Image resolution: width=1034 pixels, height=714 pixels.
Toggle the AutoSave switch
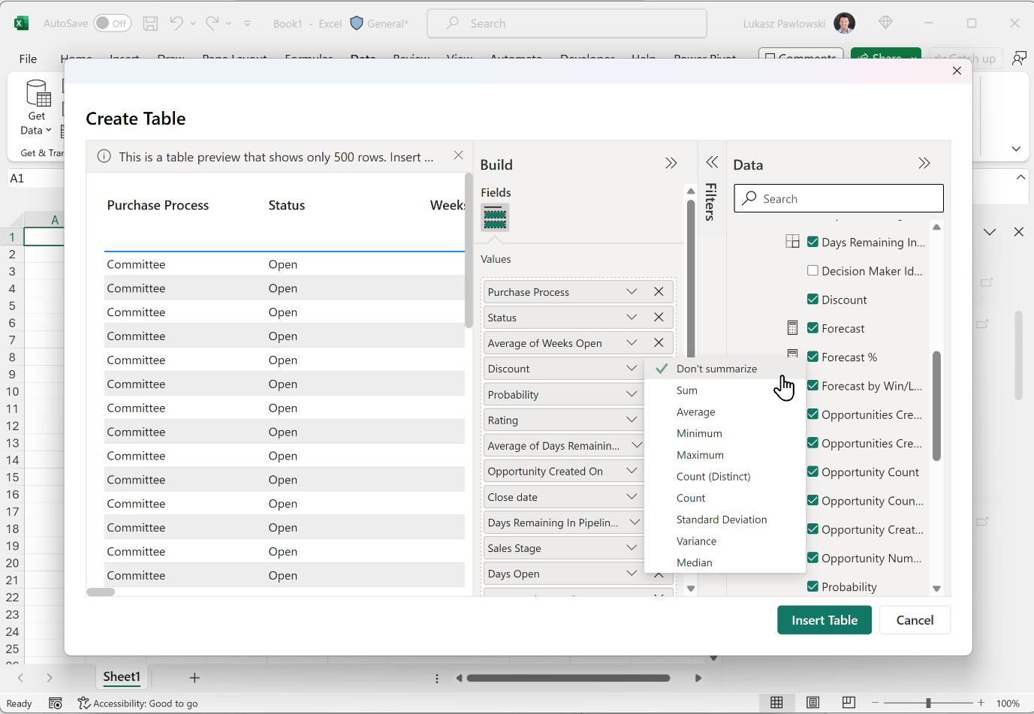[112, 23]
